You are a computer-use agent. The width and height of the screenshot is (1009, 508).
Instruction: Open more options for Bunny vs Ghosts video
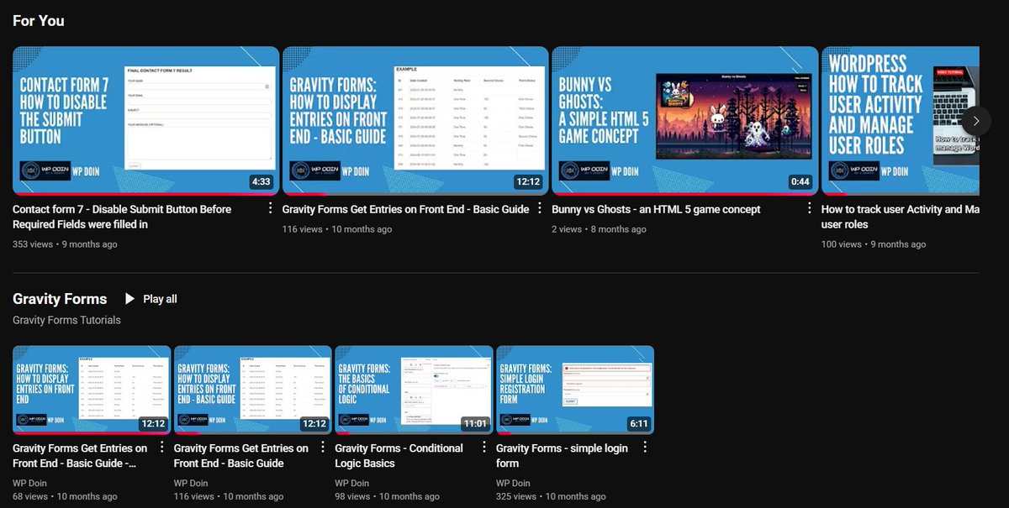809,208
